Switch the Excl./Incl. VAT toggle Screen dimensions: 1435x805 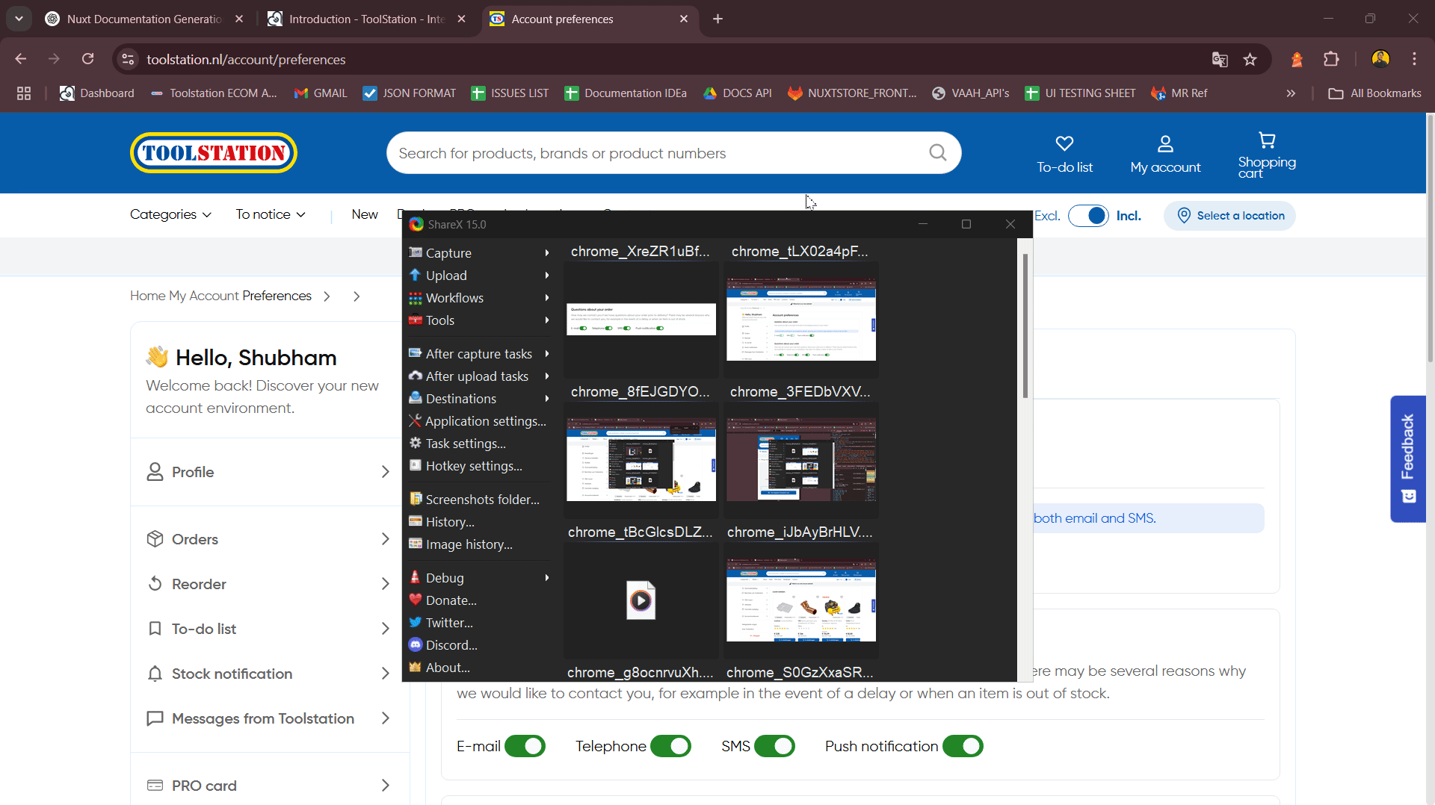(1088, 216)
